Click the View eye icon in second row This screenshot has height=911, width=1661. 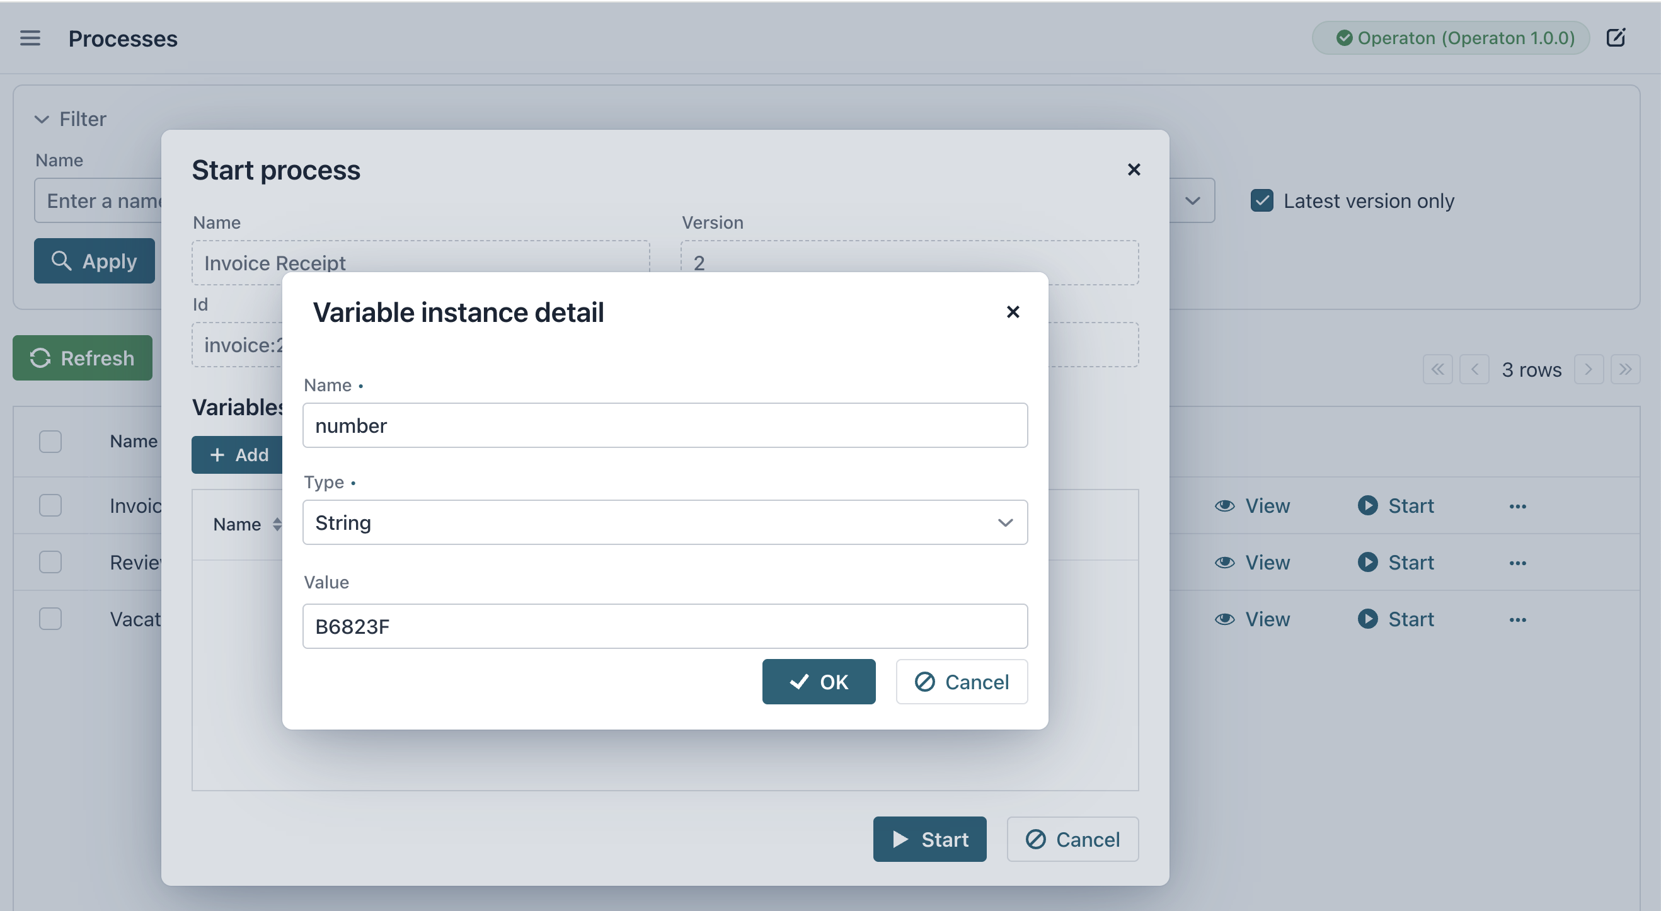pos(1224,563)
